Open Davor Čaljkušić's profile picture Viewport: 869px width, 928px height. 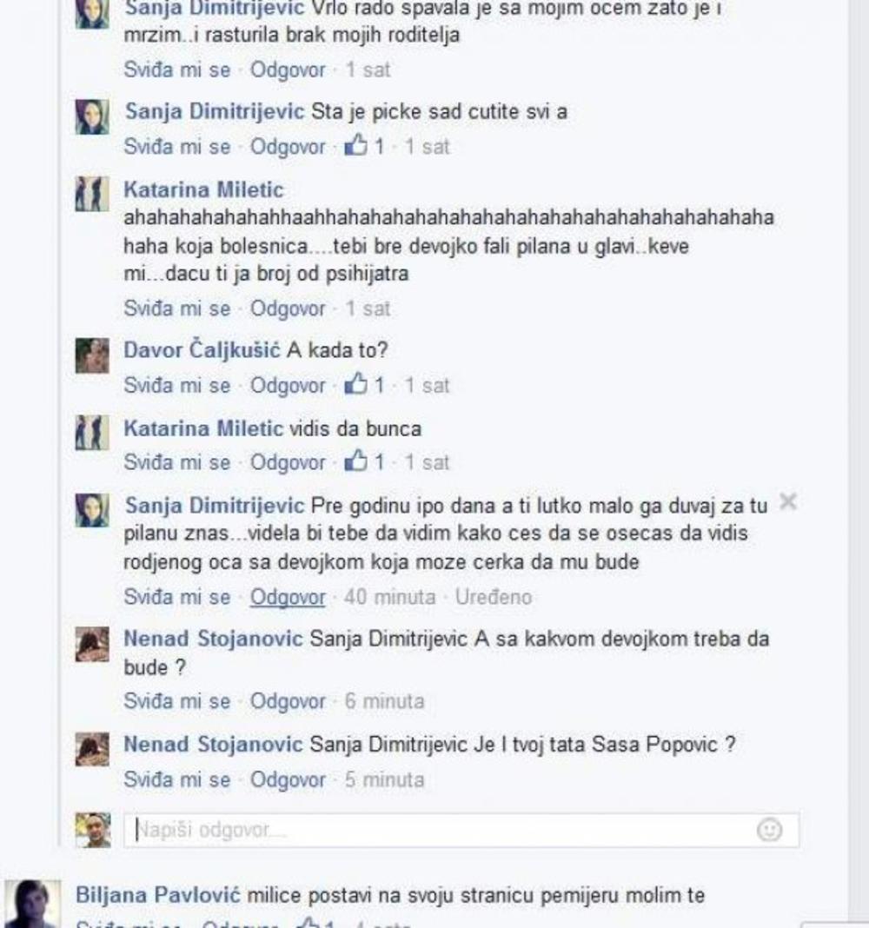(x=92, y=355)
